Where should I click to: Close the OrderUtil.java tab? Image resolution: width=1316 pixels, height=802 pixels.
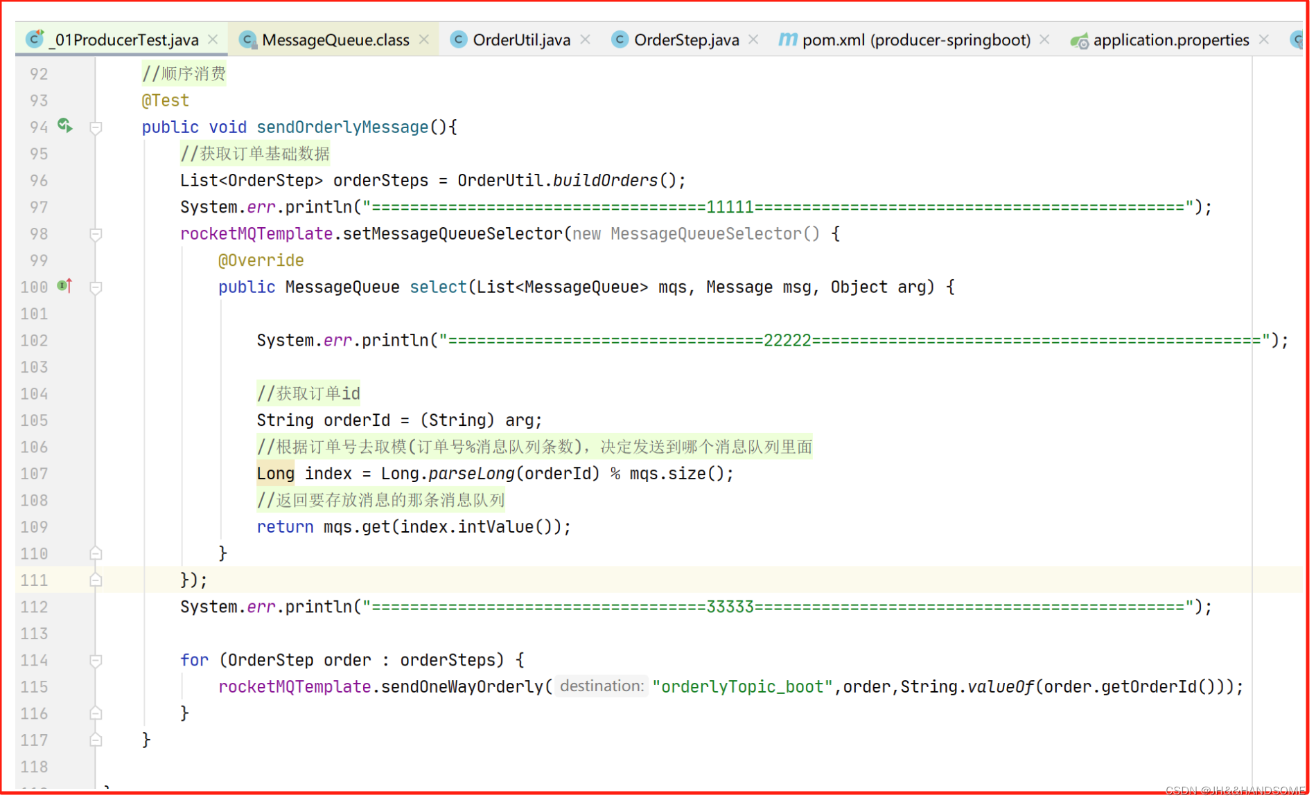(x=586, y=39)
